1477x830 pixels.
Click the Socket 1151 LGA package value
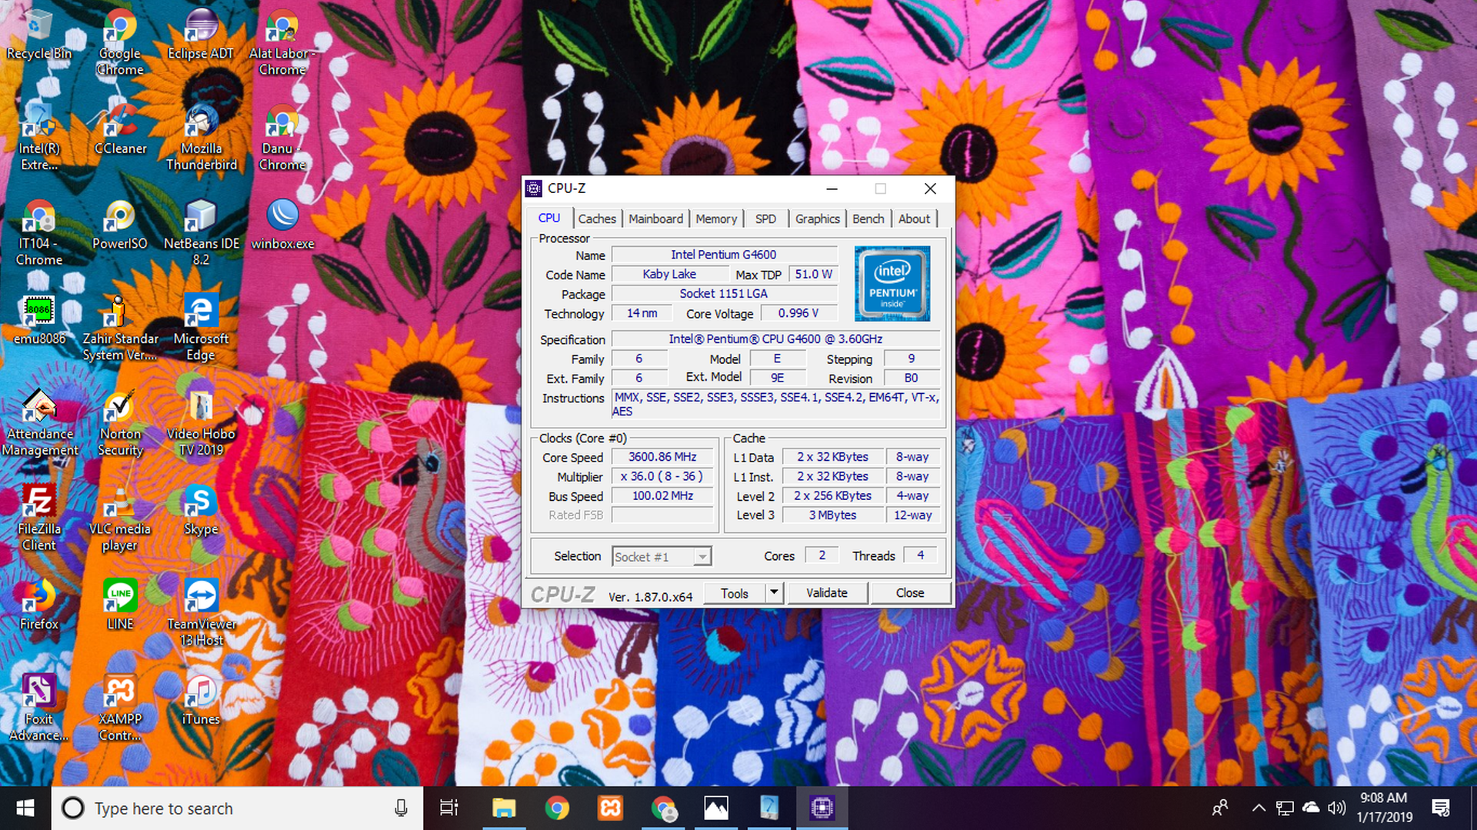pos(723,294)
